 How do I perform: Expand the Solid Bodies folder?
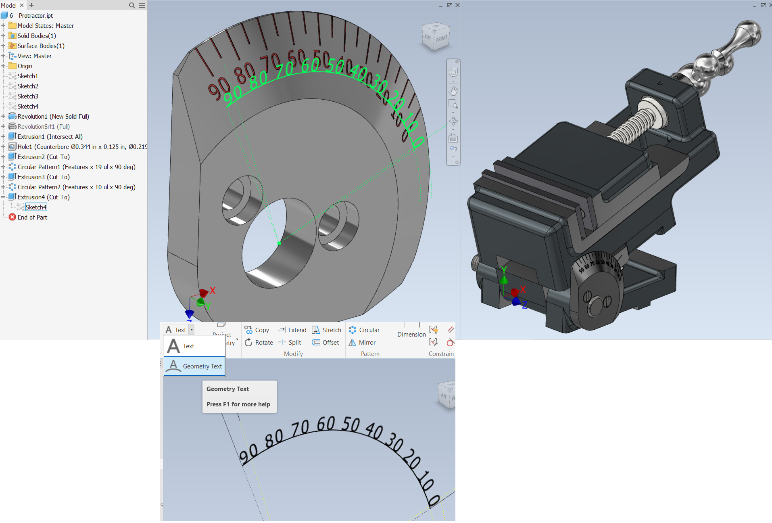[x=4, y=36]
